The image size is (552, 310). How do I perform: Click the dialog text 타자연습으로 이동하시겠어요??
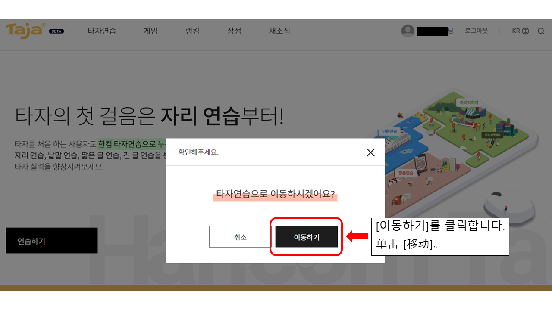[275, 194]
